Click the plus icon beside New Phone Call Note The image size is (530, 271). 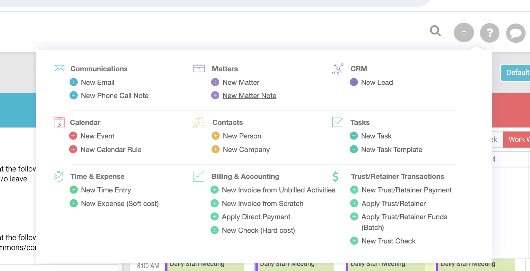(x=74, y=95)
